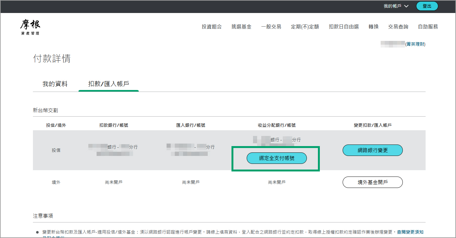Click the (菁英理財) membership link
Image resolution: width=456 pixels, height=238 pixels.
415,44
